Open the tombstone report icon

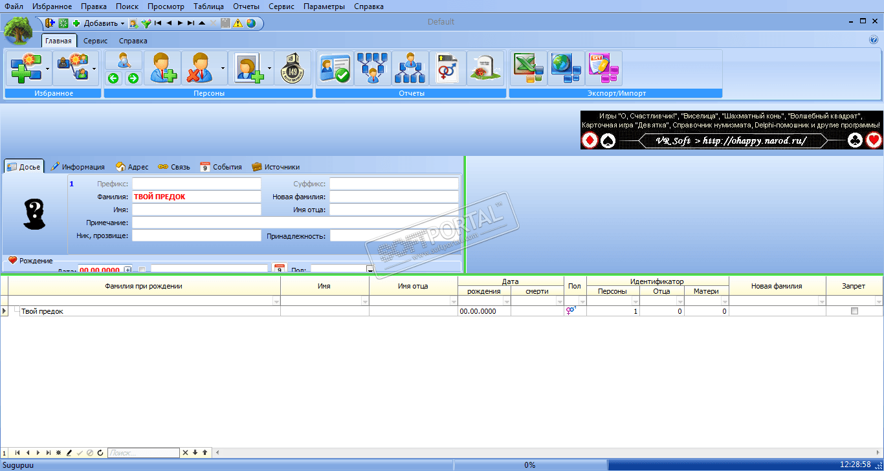[x=485, y=69]
